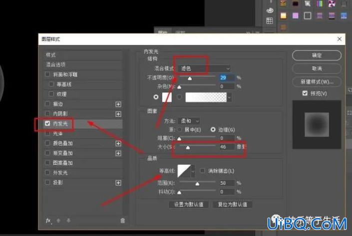The width and height of the screenshot is (352, 236).
Task: Click the 复位为默认值 button
Action: click(232, 205)
